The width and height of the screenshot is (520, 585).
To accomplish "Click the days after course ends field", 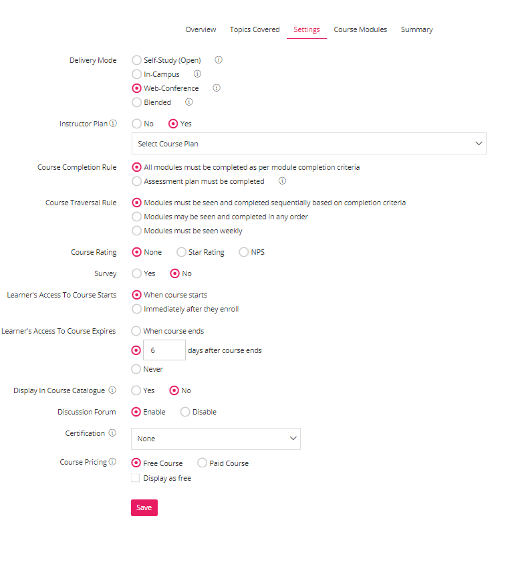I will [164, 350].
